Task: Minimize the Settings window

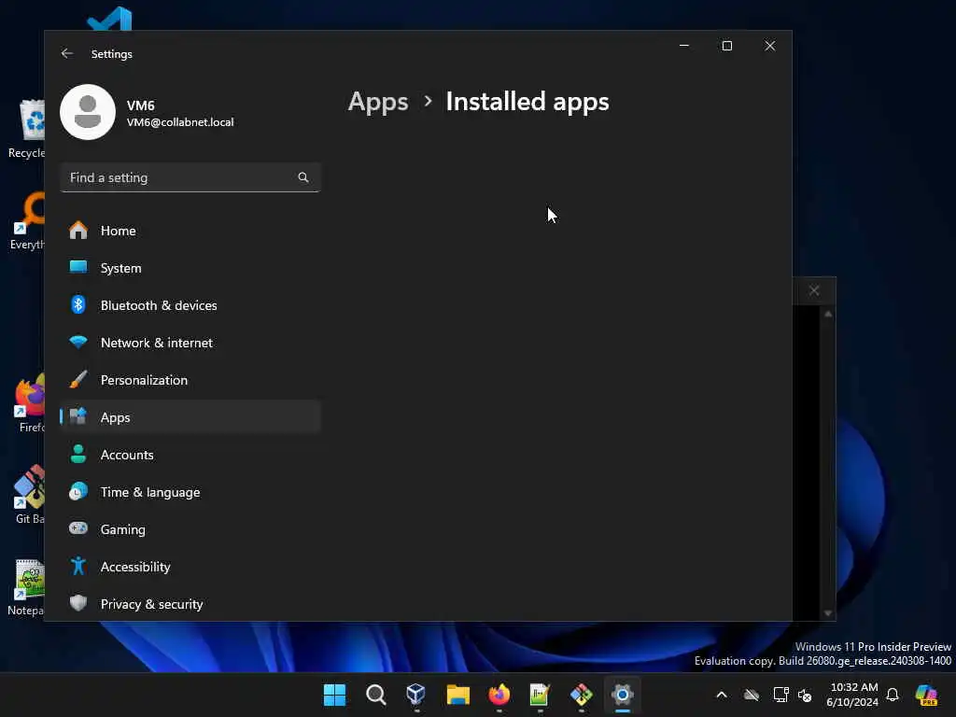Action: click(684, 46)
